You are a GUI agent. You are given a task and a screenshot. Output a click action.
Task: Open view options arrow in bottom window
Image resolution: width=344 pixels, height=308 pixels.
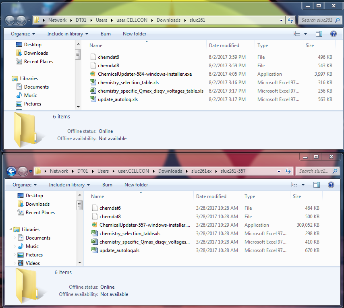(x=303, y=185)
